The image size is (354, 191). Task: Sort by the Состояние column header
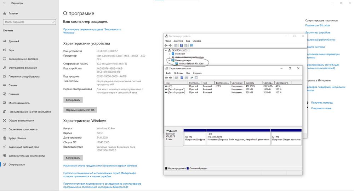237,83
